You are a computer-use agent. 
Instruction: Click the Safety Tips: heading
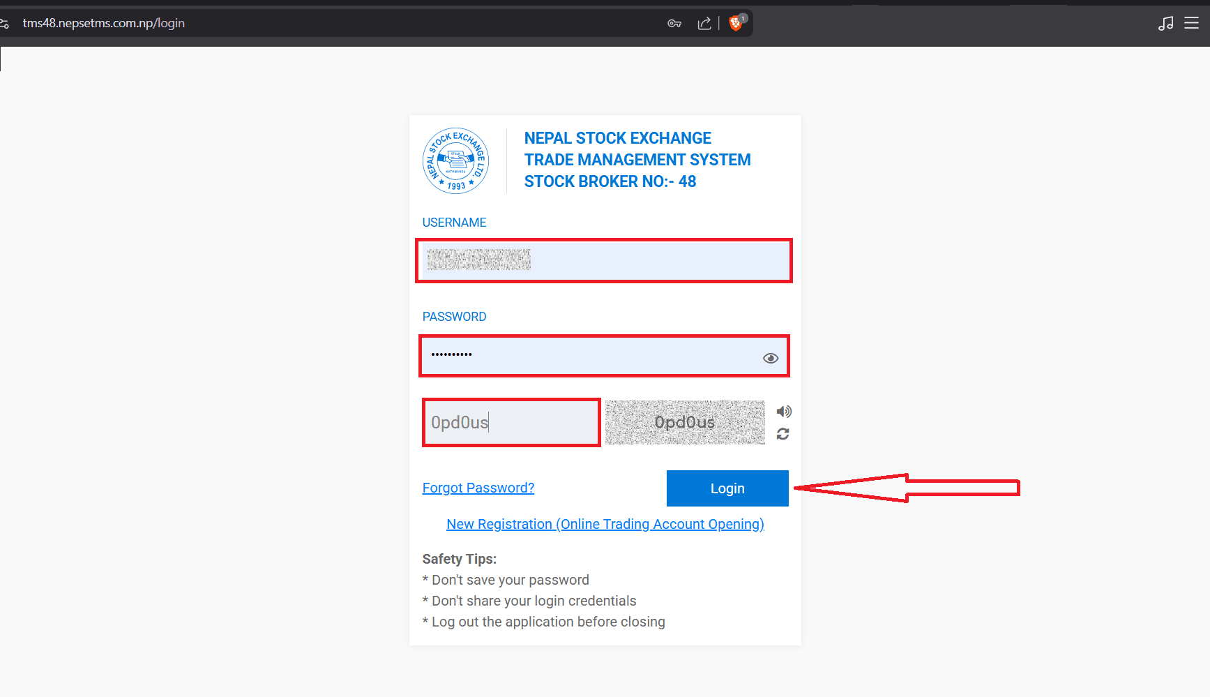(x=459, y=559)
